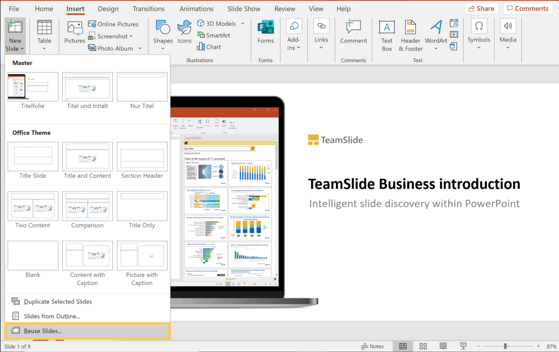Expand the Screenshot dropdown arrow
Viewport: 559px width, 352px height.
(x=131, y=36)
